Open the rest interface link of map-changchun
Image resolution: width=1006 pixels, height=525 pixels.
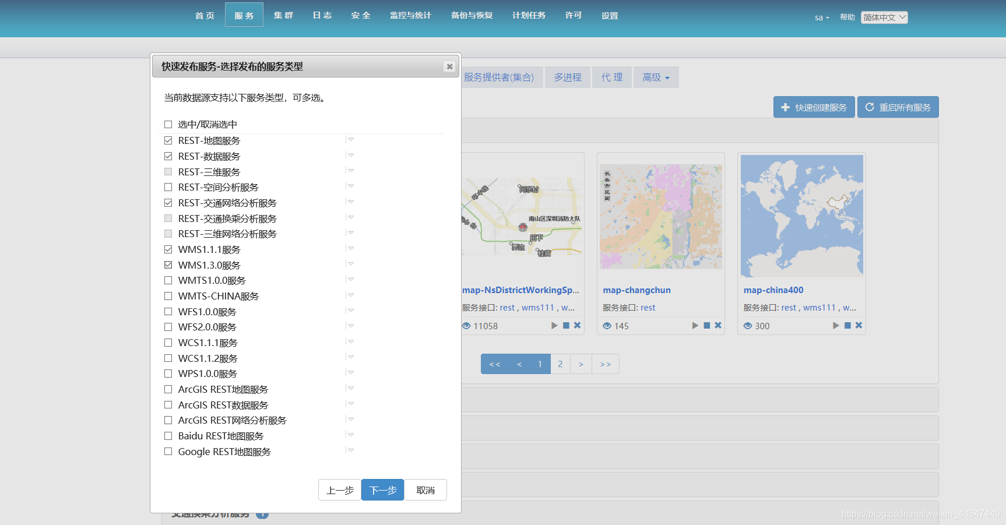(x=648, y=308)
